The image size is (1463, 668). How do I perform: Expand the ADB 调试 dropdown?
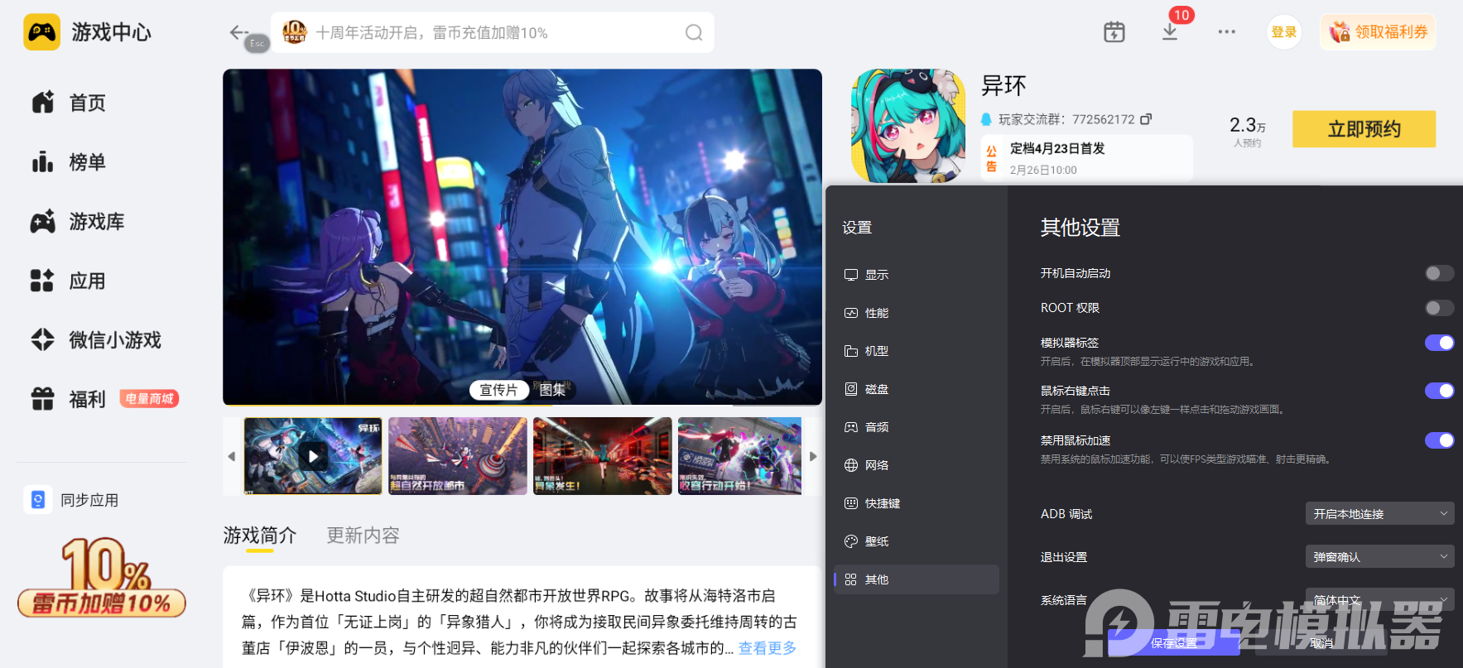click(1379, 514)
